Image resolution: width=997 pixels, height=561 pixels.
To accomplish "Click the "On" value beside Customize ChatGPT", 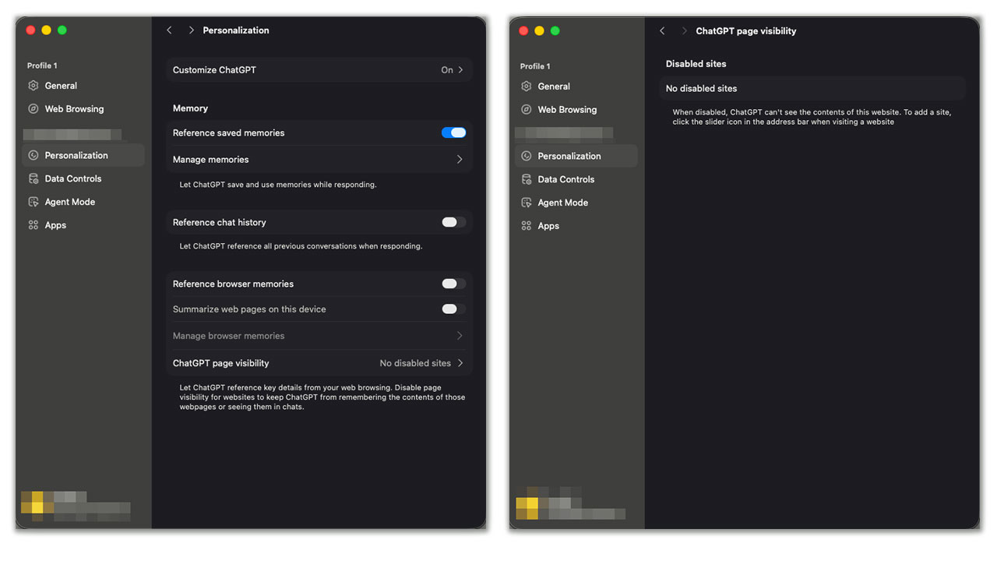I will click(447, 70).
